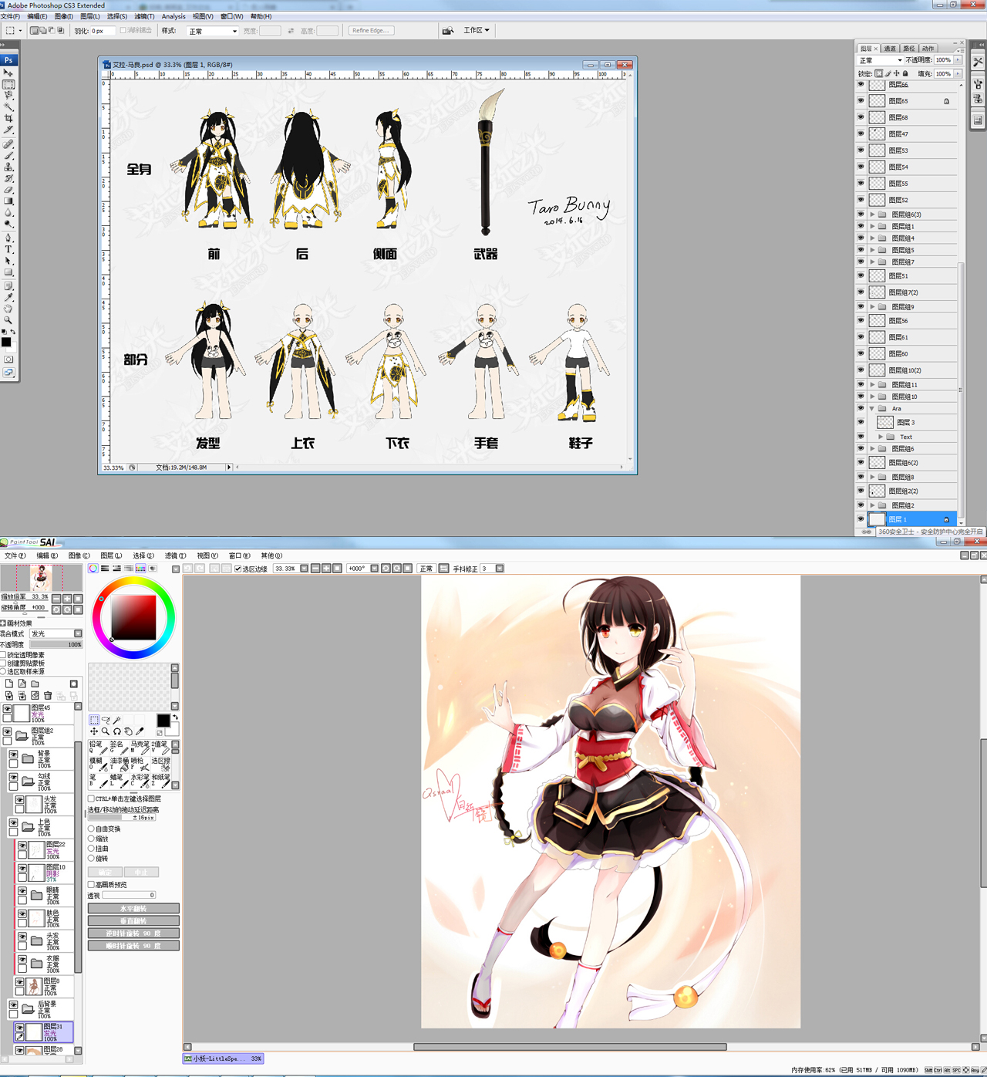Select SAI's magic wand tool

pos(117,720)
